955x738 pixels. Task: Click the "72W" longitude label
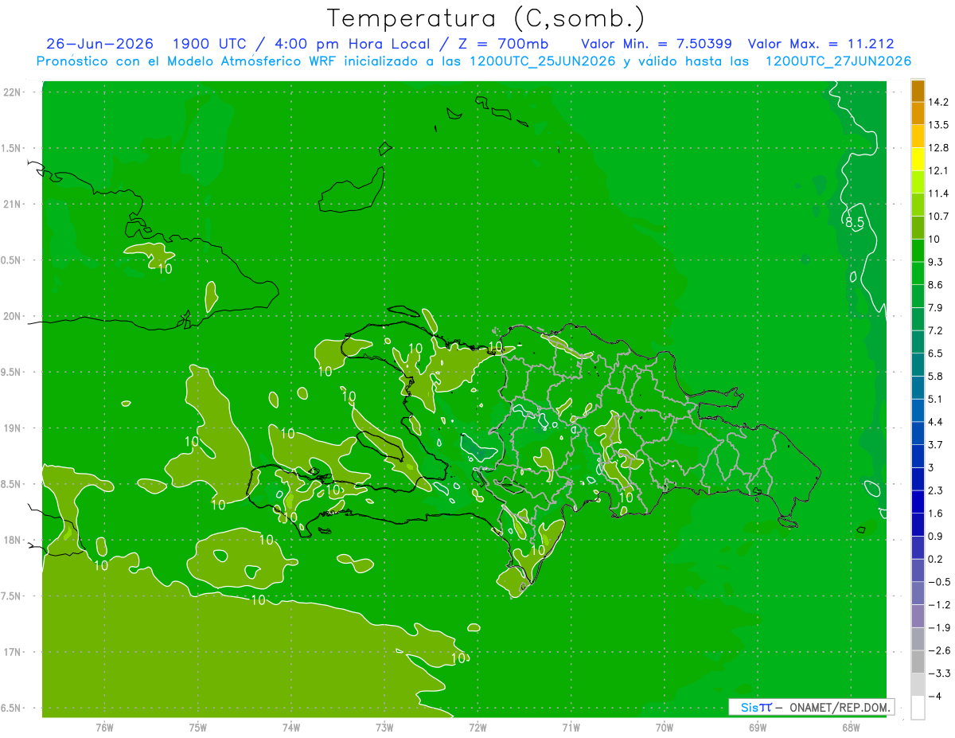pos(477,727)
